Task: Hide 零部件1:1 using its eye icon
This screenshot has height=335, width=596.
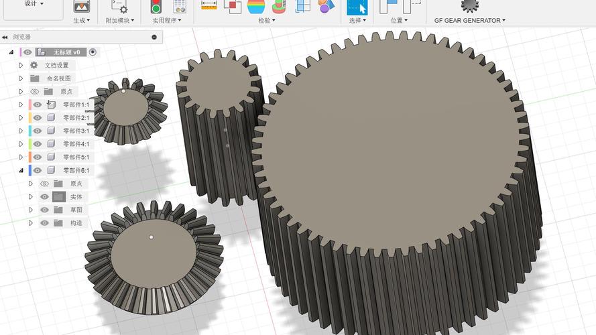Action: [38, 105]
